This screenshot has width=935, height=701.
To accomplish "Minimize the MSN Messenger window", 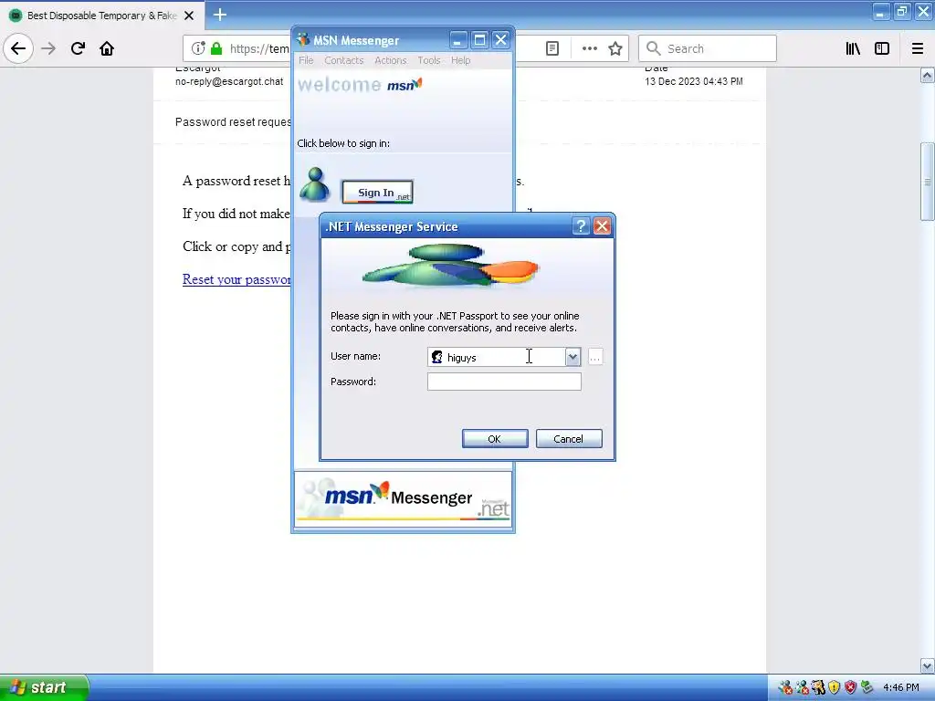I will point(458,40).
